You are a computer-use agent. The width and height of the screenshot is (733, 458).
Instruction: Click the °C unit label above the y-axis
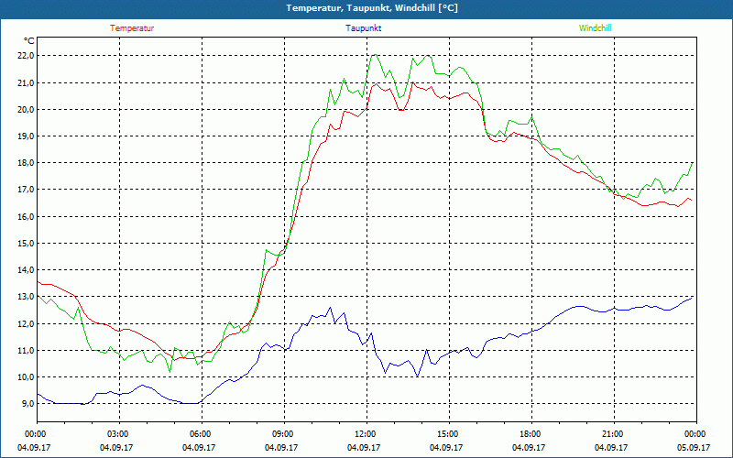29,40
